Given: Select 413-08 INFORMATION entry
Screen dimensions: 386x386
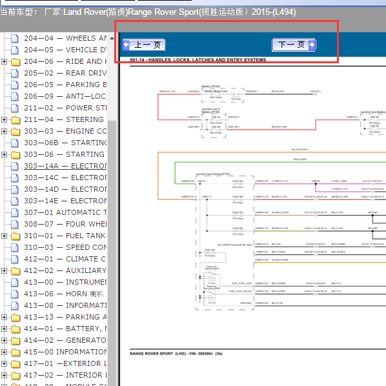Looking at the screenshot, I should [x=65, y=305].
